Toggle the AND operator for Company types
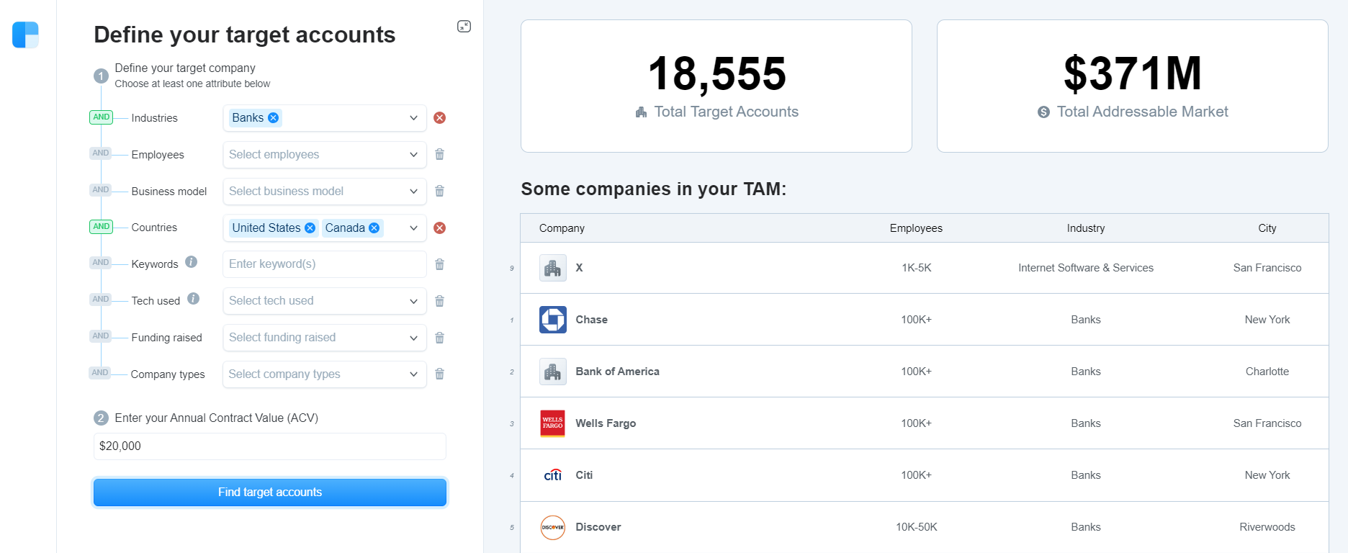 [x=101, y=373]
